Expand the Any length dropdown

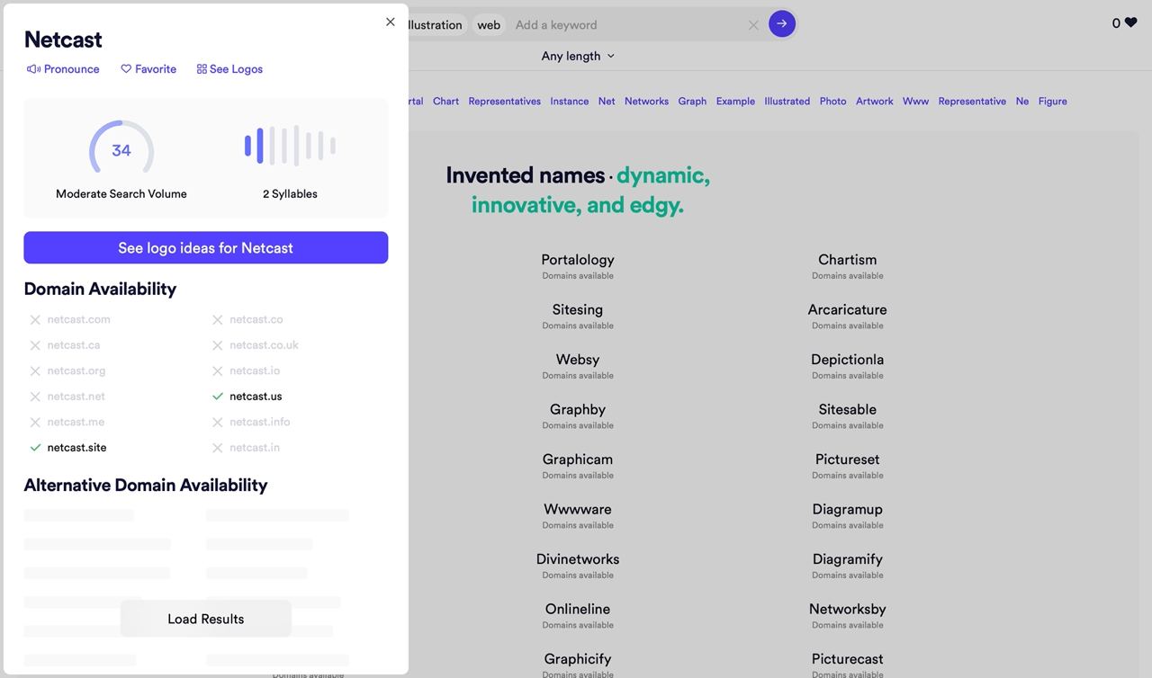578,56
